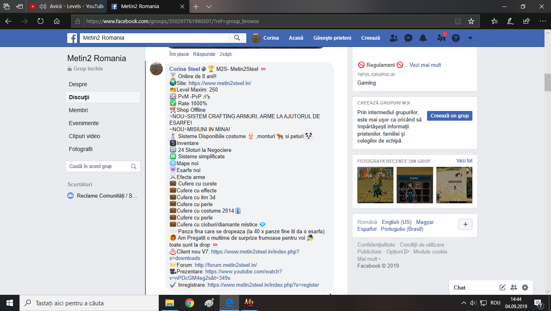The height and width of the screenshot is (311, 551).
Task: Open chat settings gear icon
Action: [x=525, y=288]
